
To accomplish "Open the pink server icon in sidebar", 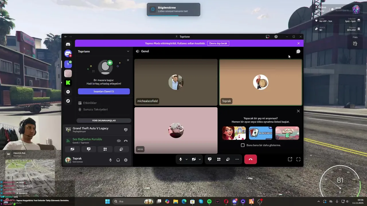I will click(x=68, y=74).
